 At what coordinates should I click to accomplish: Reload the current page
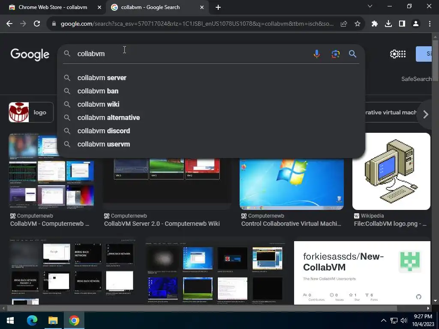click(x=37, y=24)
